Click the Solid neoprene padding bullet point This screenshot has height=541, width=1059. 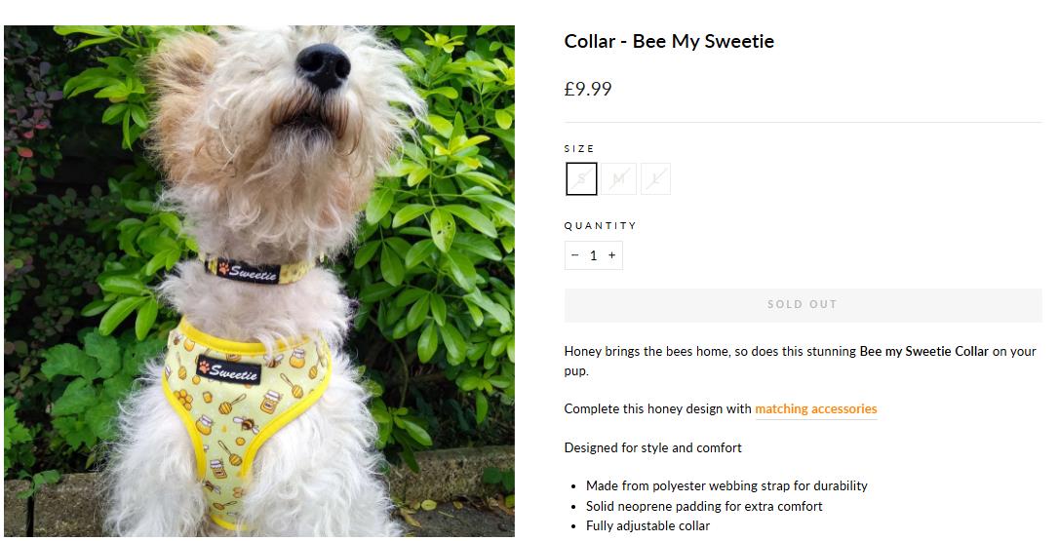coord(704,506)
